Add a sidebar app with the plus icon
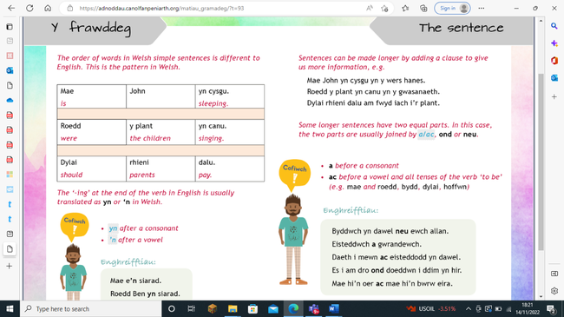Screen dimensions: 564x317 pos(554,96)
